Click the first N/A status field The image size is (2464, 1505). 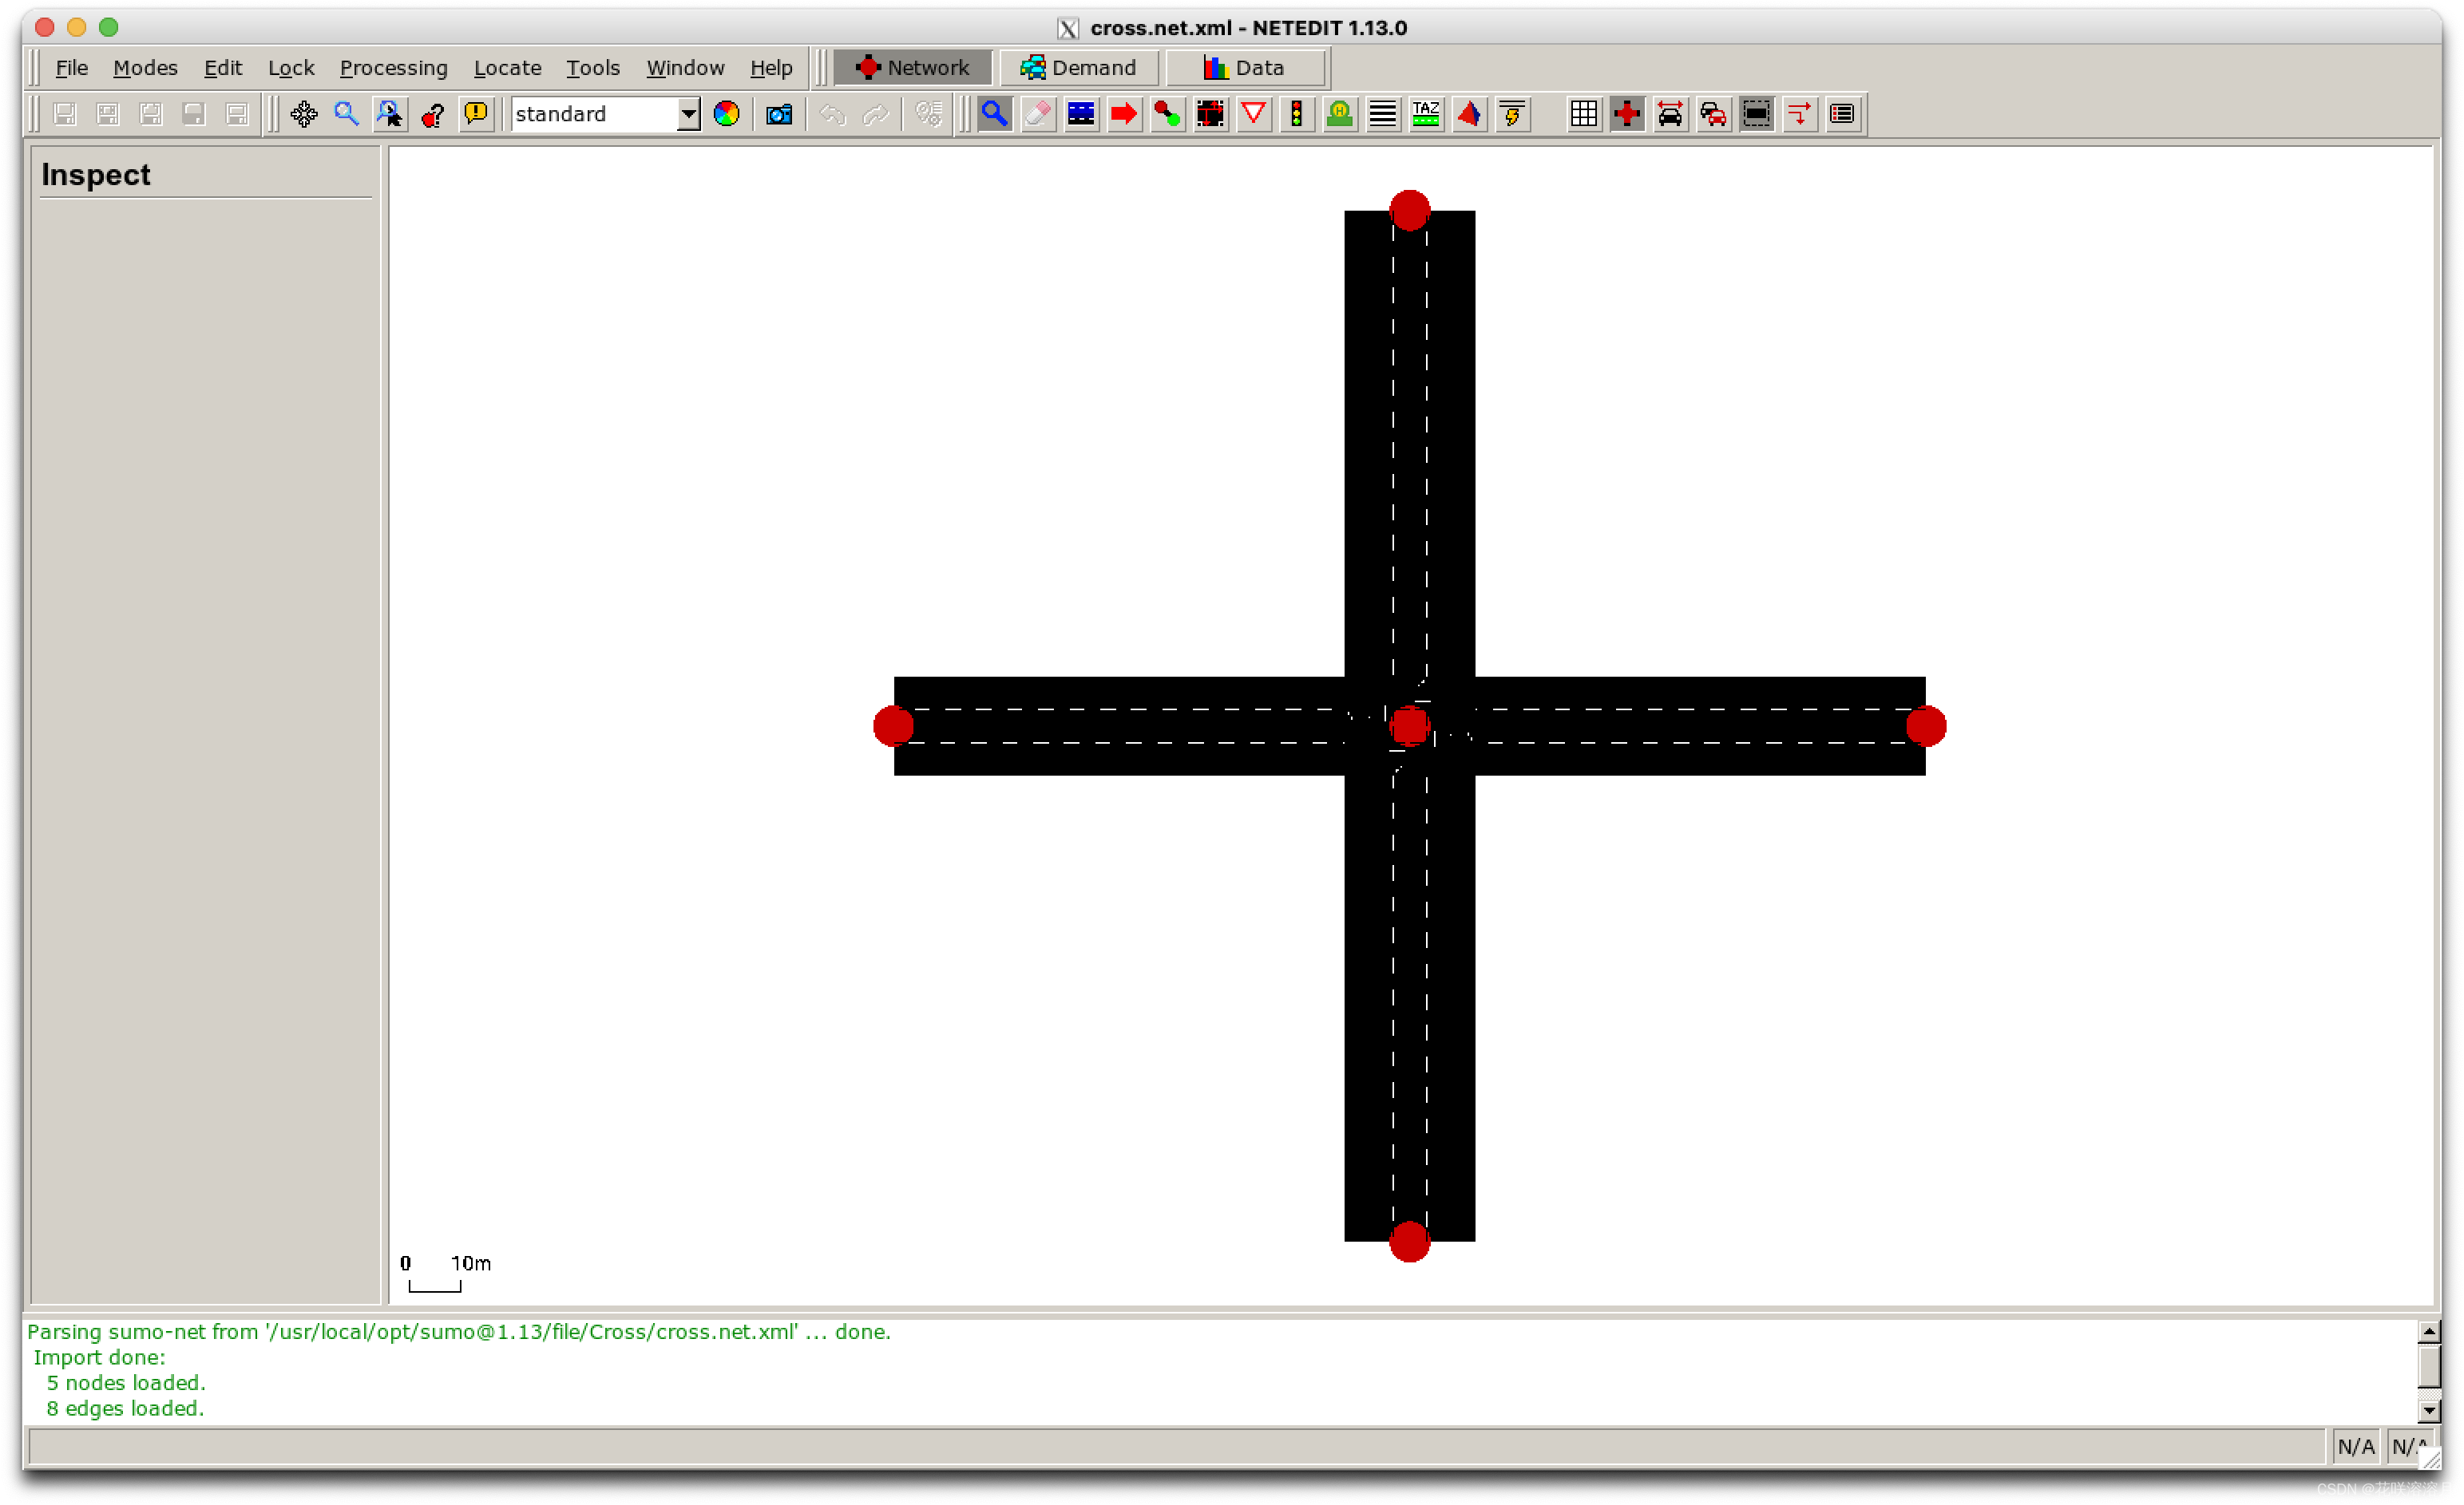[2356, 1446]
